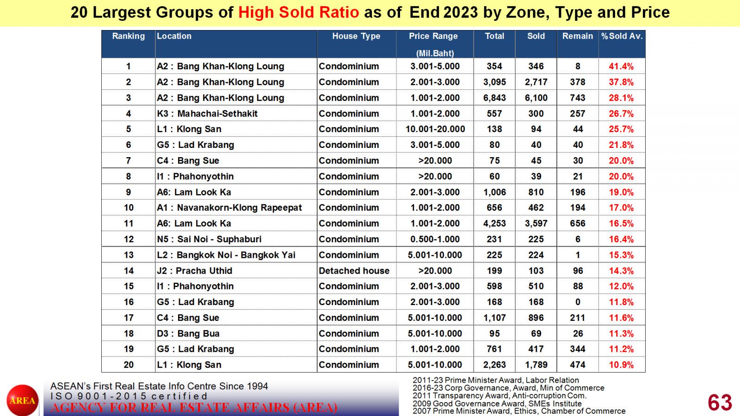
Task: Click the House Type column header
Action: (356, 36)
